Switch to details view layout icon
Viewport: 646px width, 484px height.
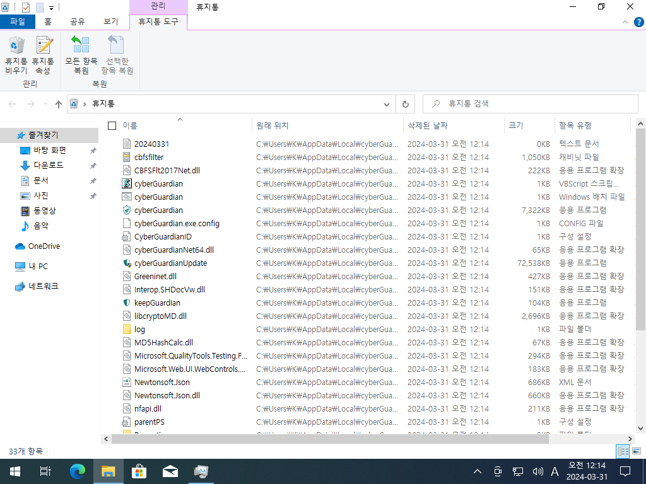click(623, 451)
